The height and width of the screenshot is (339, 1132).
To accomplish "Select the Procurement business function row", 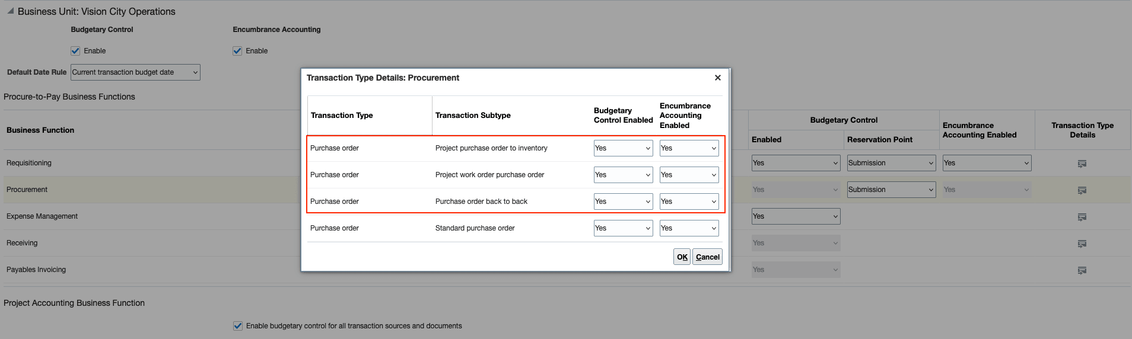I will pyautogui.click(x=566, y=190).
